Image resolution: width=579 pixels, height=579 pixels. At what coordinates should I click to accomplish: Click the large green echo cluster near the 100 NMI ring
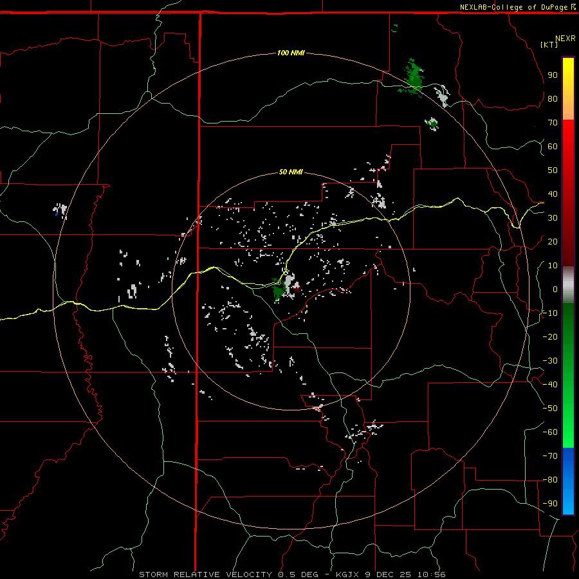[x=413, y=78]
